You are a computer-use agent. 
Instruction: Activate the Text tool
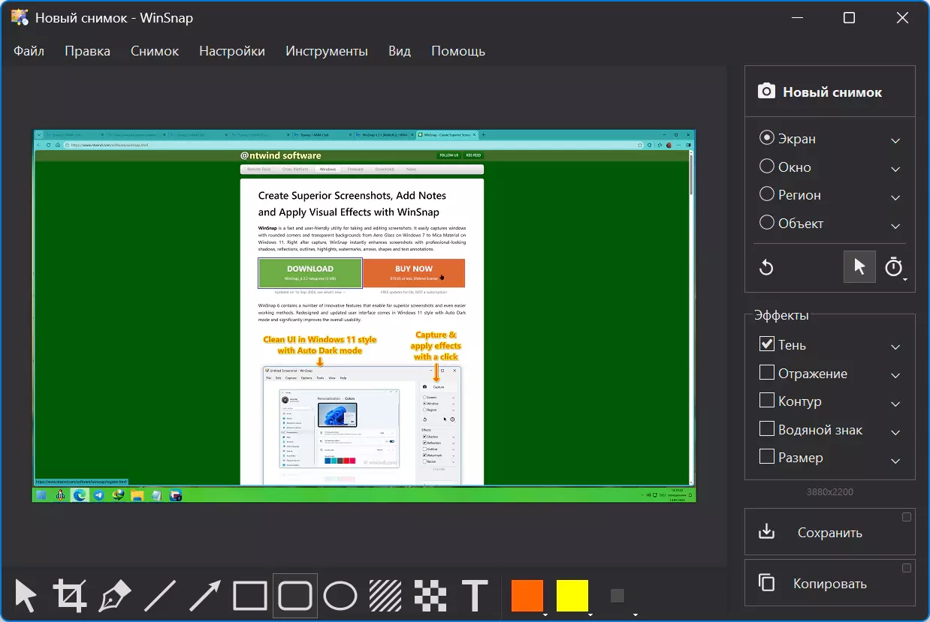tap(475, 596)
